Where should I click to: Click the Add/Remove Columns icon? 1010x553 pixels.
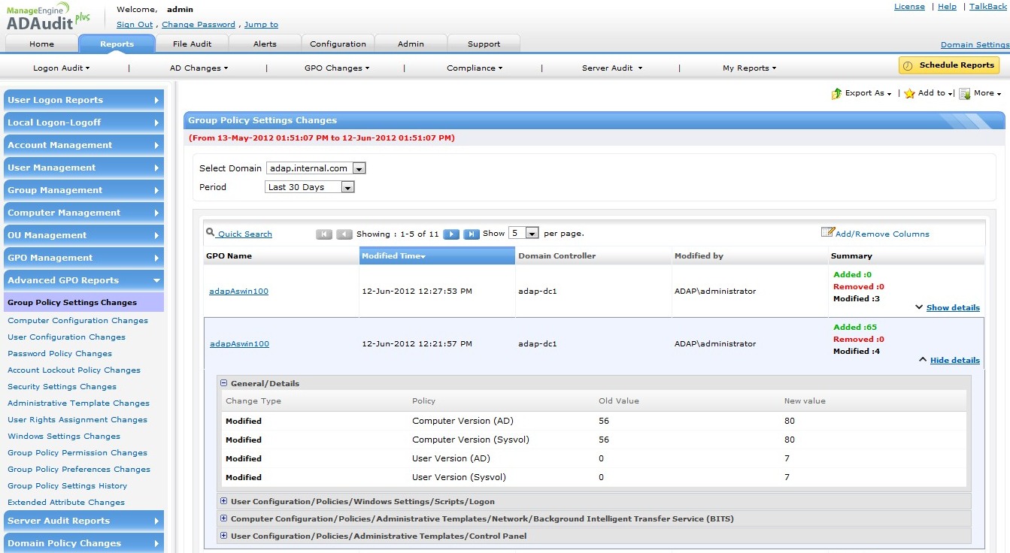pyautogui.click(x=827, y=232)
